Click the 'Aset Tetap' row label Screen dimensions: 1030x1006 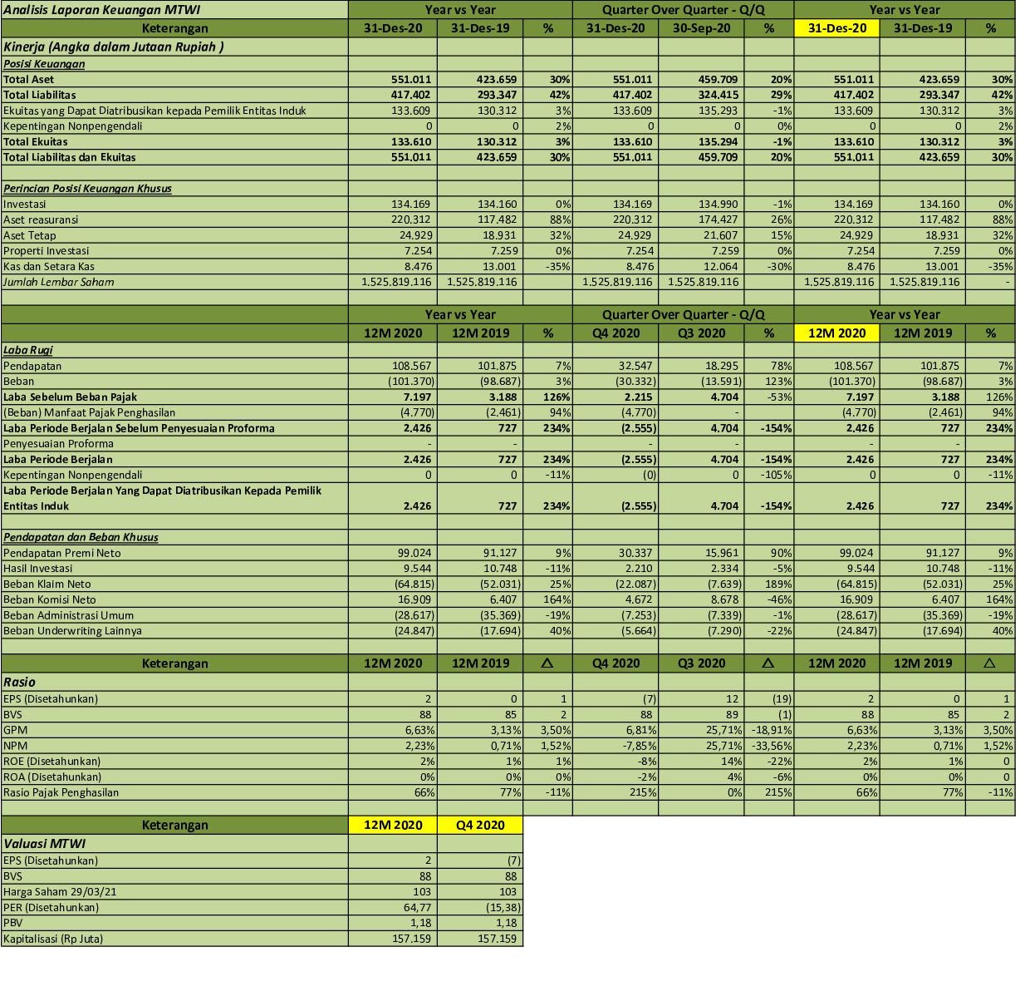pyautogui.click(x=30, y=235)
